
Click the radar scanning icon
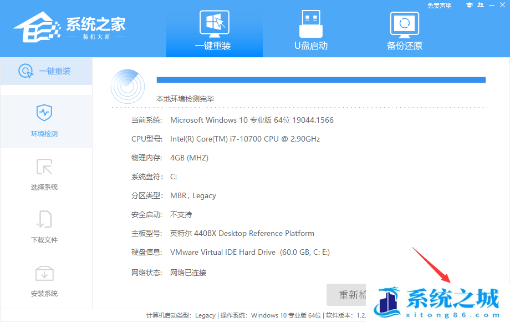tap(128, 86)
